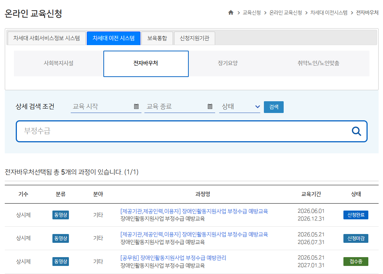Viewport: 383px width, 274px height.
Task: Open calendar picker for 교육 시작 date
Action: tap(136, 106)
